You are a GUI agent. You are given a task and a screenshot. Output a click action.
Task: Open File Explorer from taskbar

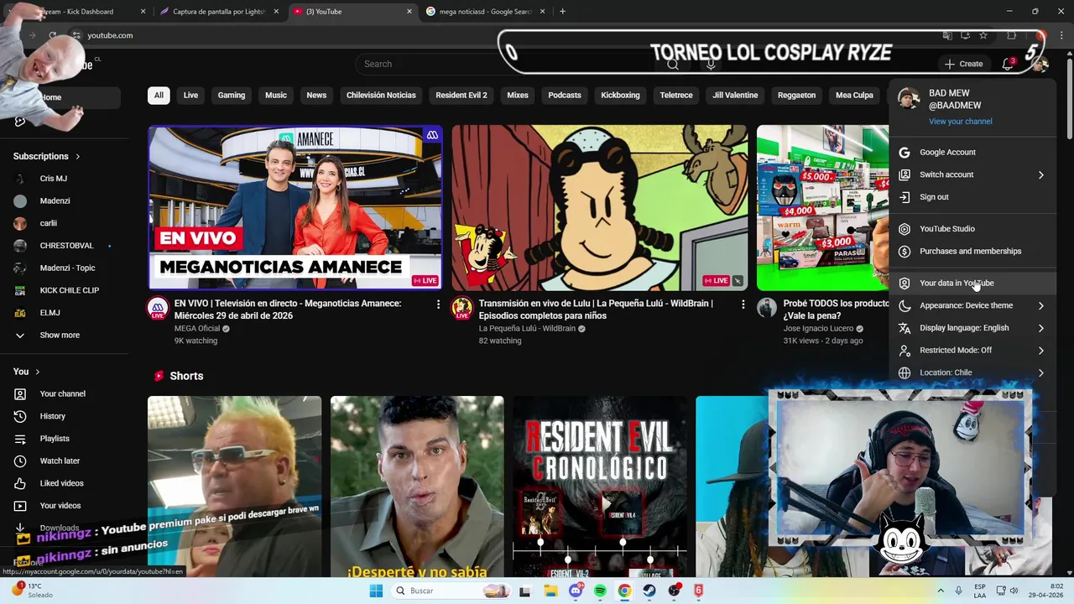[x=550, y=591]
